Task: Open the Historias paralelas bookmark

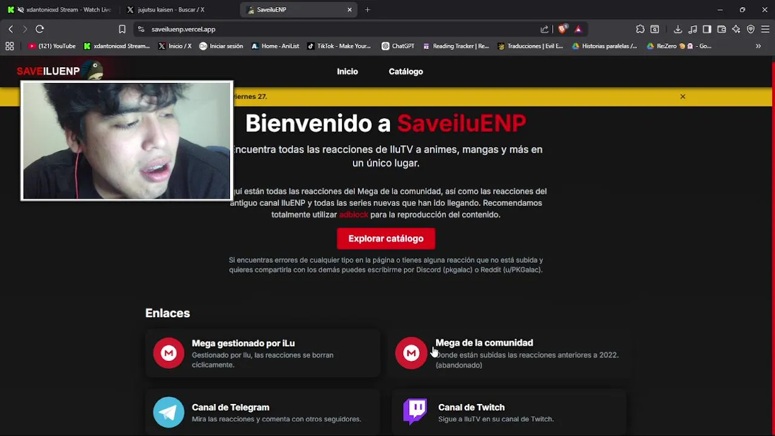Action: pyautogui.click(x=604, y=46)
